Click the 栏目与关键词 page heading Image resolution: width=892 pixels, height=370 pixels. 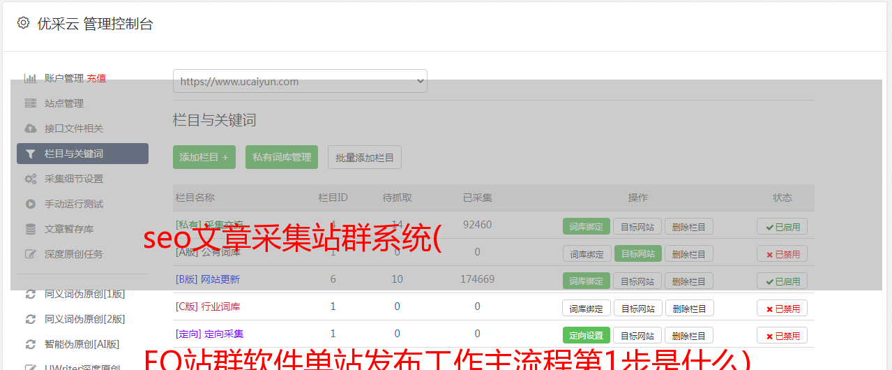[215, 120]
